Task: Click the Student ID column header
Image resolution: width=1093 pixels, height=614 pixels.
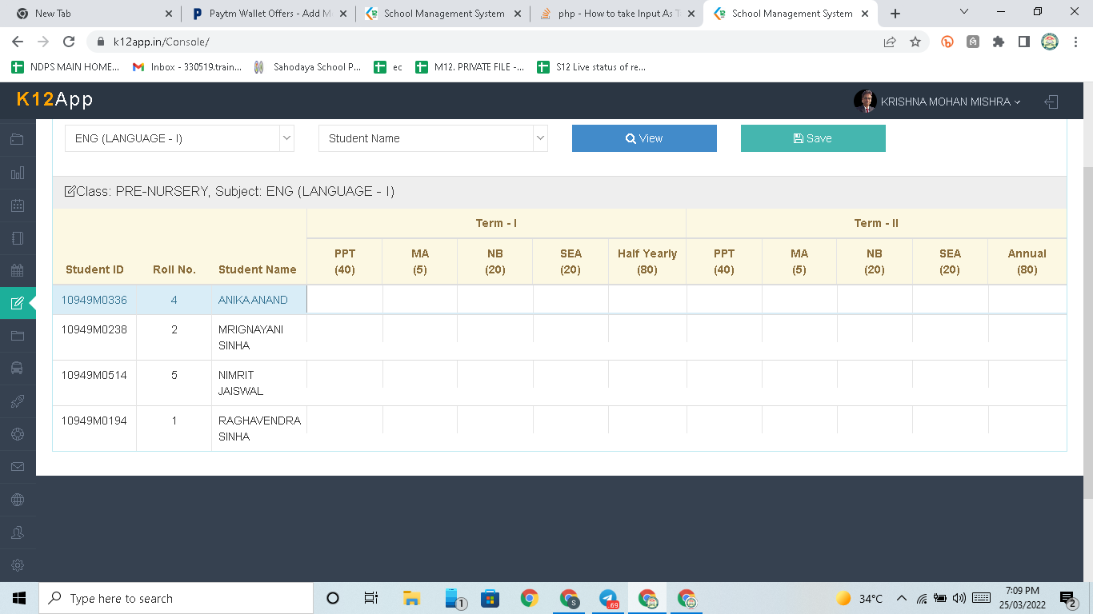Action: click(94, 269)
